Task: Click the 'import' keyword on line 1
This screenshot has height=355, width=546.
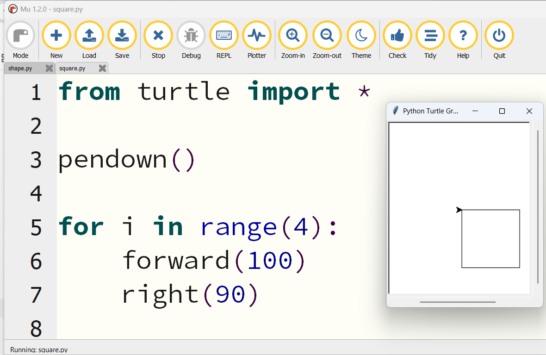Action: click(x=293, y=92)
